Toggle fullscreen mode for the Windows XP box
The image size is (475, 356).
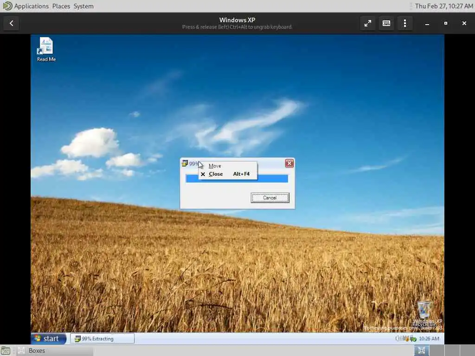click(x=368, y=23)
